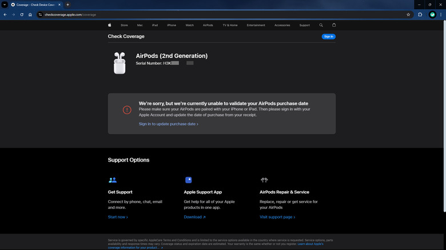Click Visit support page link

[277, 217]
